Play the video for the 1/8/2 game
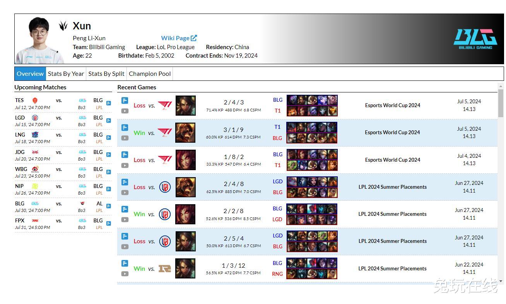The height and width of the screenshot is (304, 506). [125, 166]
